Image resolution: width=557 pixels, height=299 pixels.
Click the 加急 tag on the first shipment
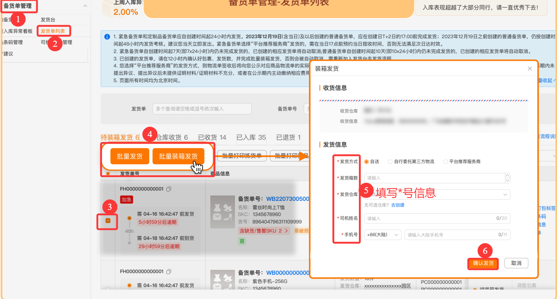pyautogui.click(x=127, y=199)
